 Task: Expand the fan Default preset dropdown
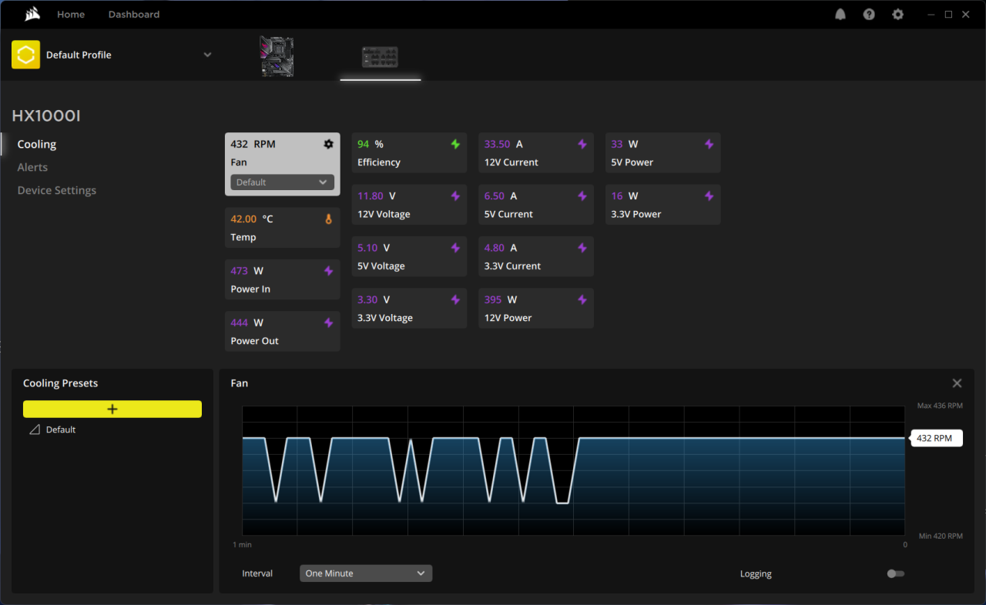pos(282,182)
